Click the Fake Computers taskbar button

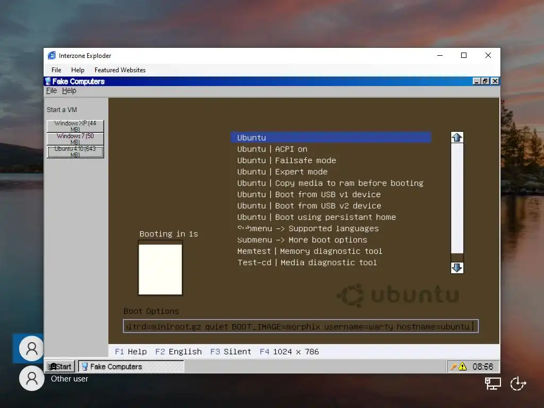(131, 367)
